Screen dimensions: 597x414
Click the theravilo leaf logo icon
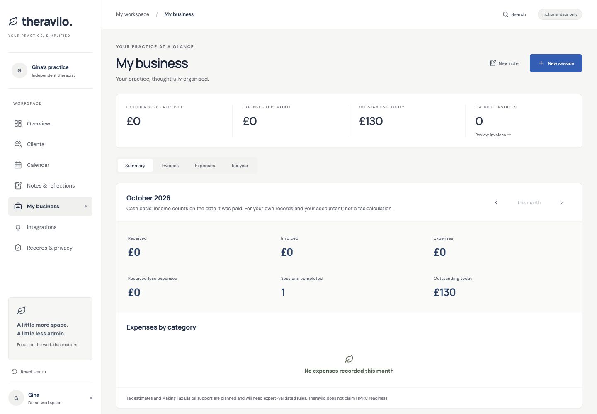click(13, 21)
